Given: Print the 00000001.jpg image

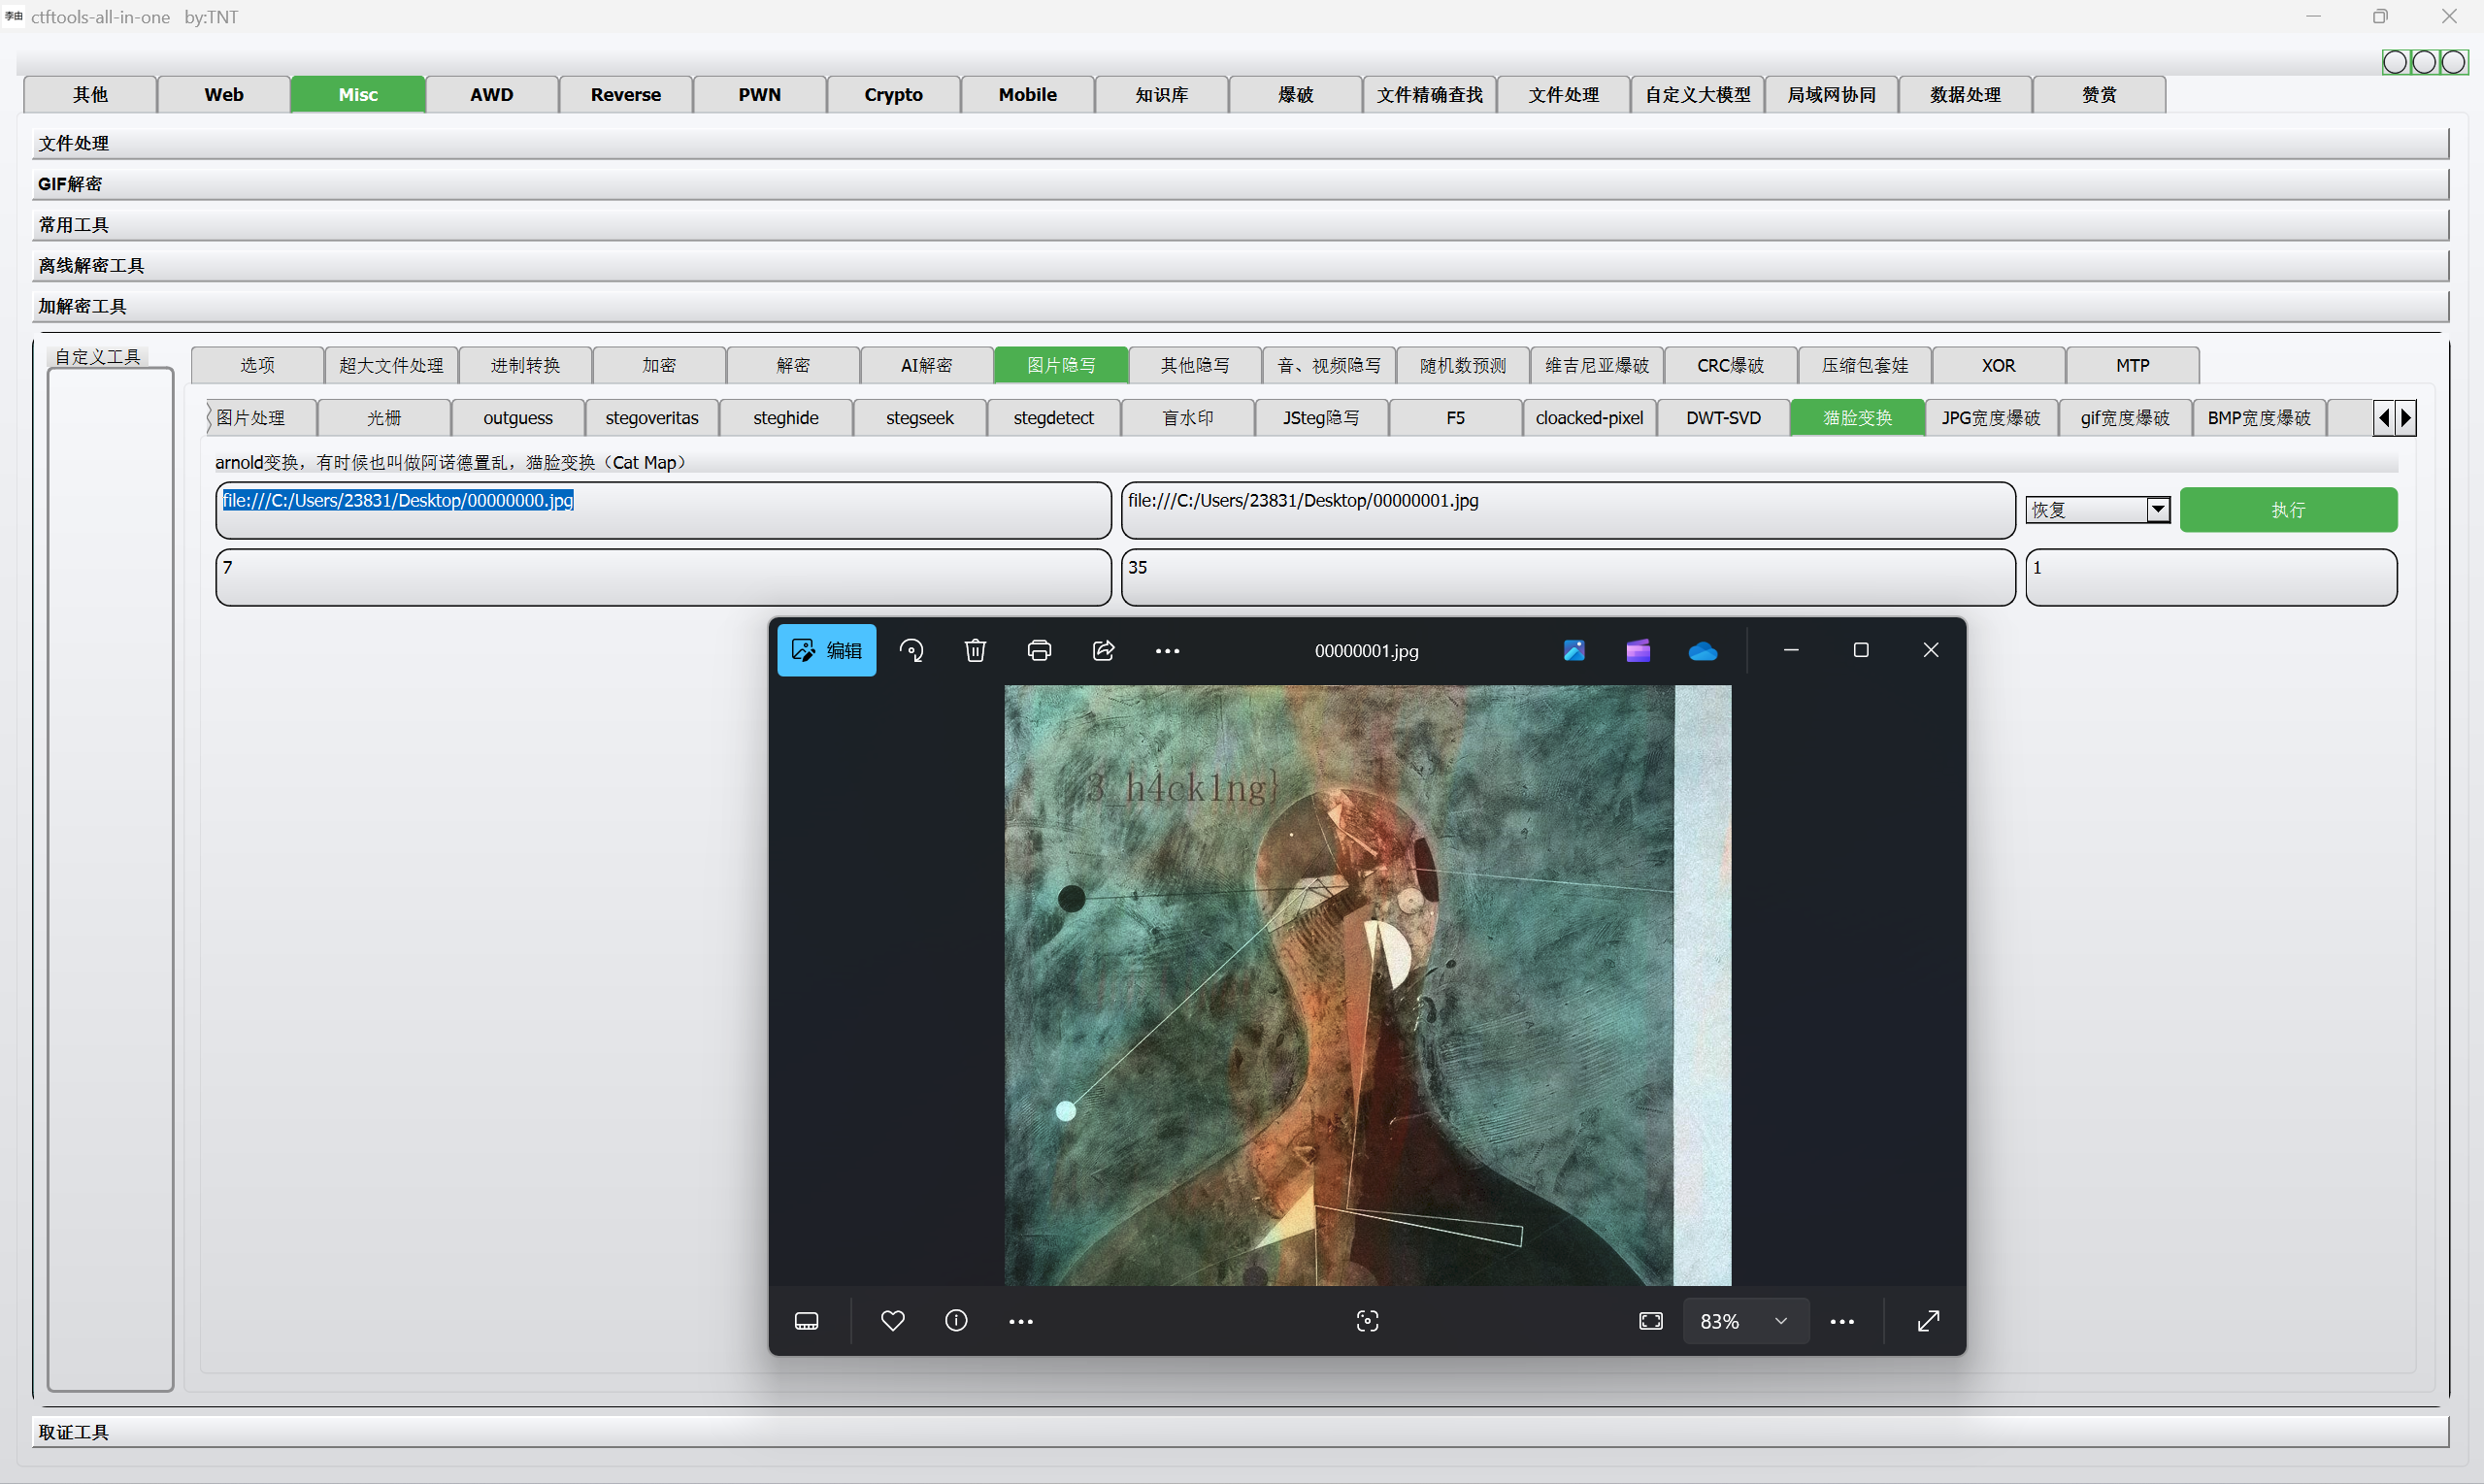Looking at the screenshot, I should pyautogui.click(x=1039, y=651).
